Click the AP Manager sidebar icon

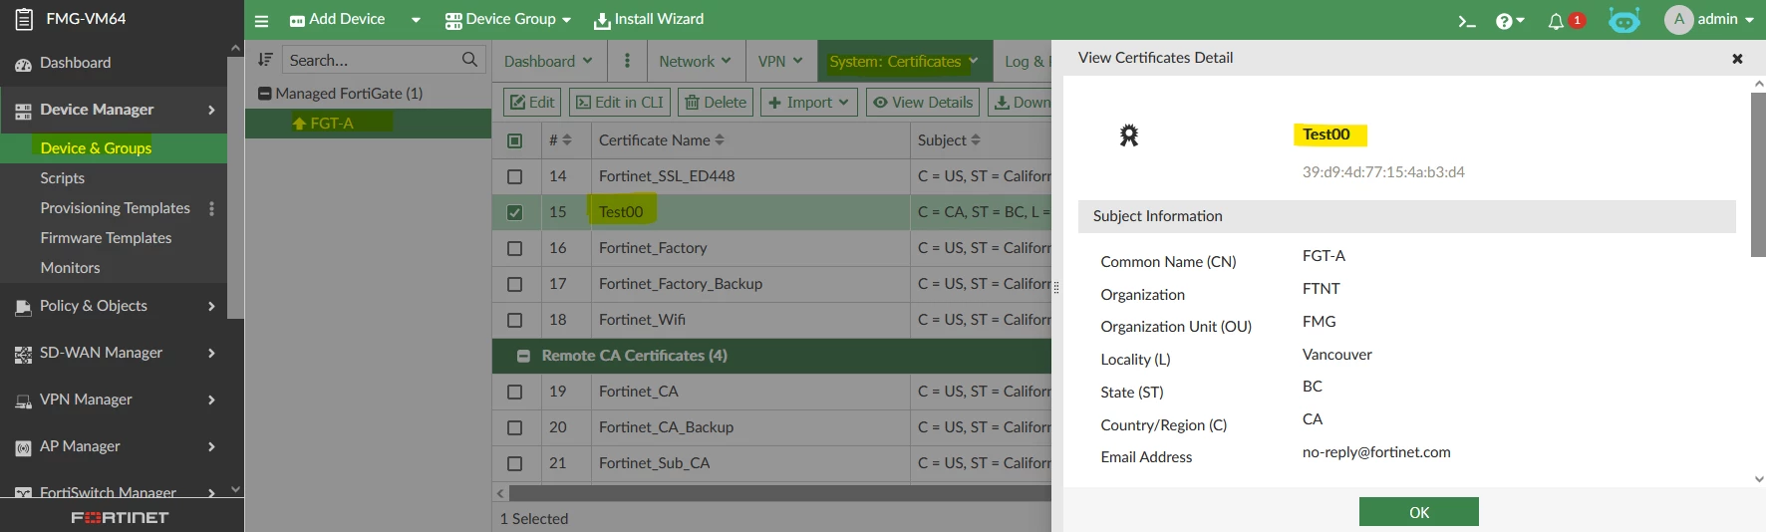[x=23, y=447]
